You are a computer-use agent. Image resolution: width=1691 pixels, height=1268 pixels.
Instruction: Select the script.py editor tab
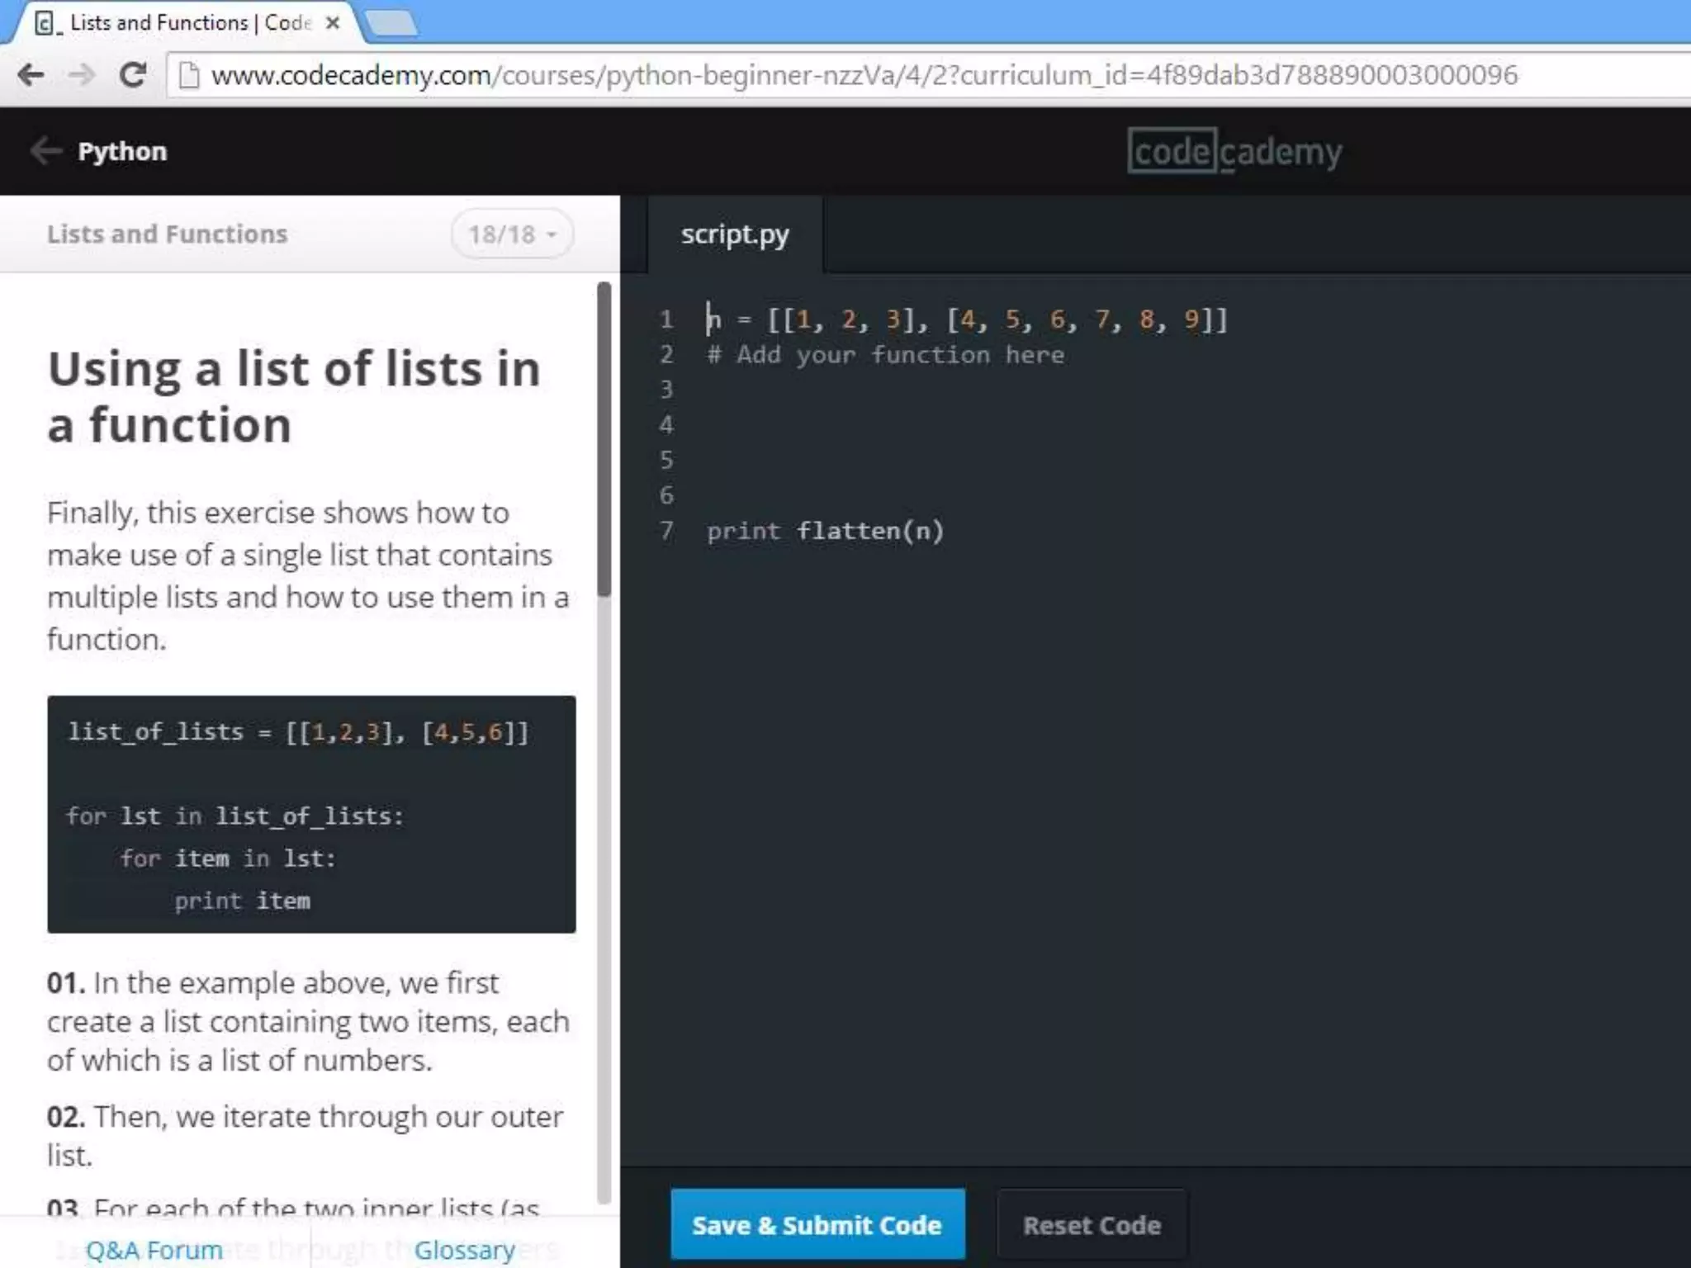pyautogui.click(x=735, y=235)
